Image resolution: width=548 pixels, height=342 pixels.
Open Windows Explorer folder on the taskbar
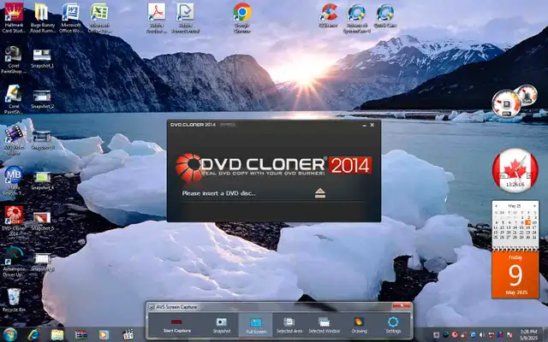click(x=57, y=334)
